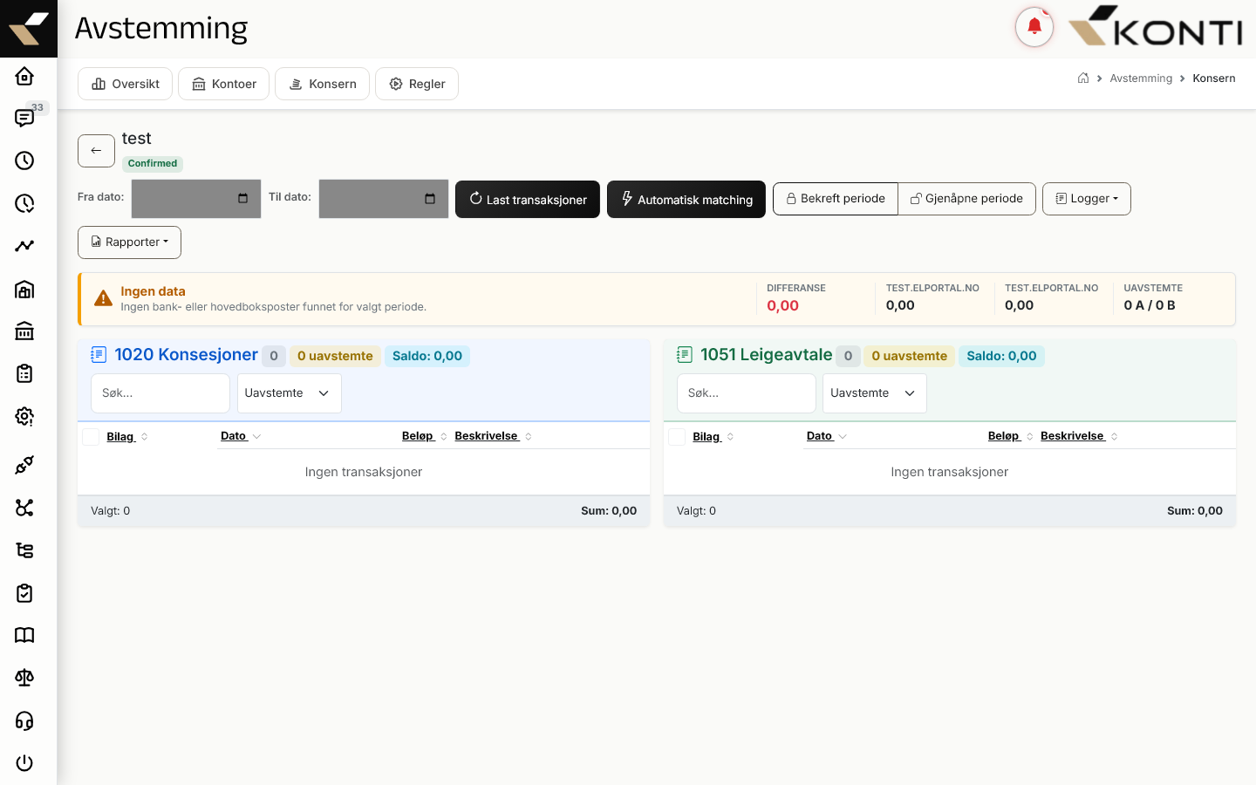Open the settings gear sidebar icon

[x=24, y=416]
